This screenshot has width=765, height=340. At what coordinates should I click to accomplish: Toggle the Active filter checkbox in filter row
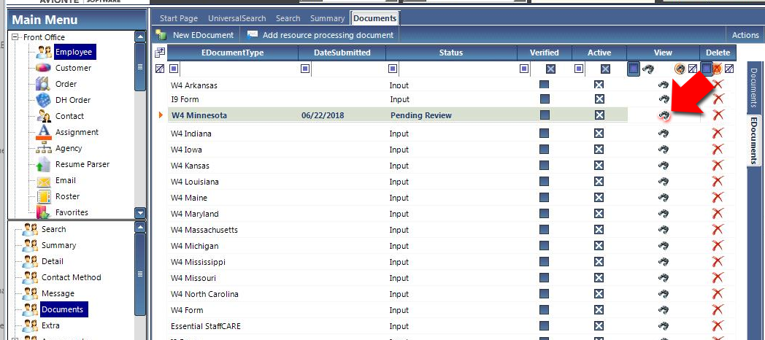[x=605, y=69]
